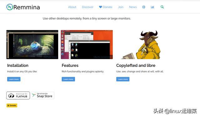The width and height of the screenshot is (200, 117).
Task: Click the yellow Donate button
Action: (12, 105)
